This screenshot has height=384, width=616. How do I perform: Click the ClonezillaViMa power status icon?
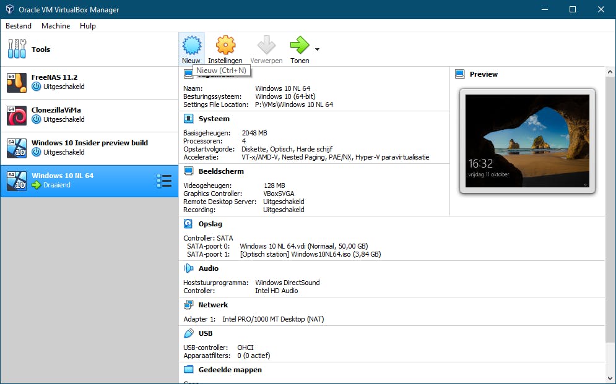tap(36, 119)
